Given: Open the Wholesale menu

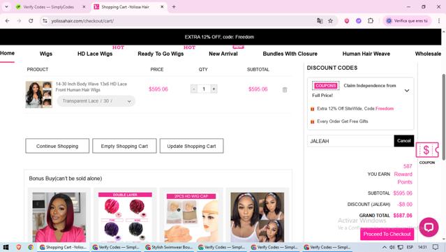Looking at the screenshot, I should coord(428,54).
